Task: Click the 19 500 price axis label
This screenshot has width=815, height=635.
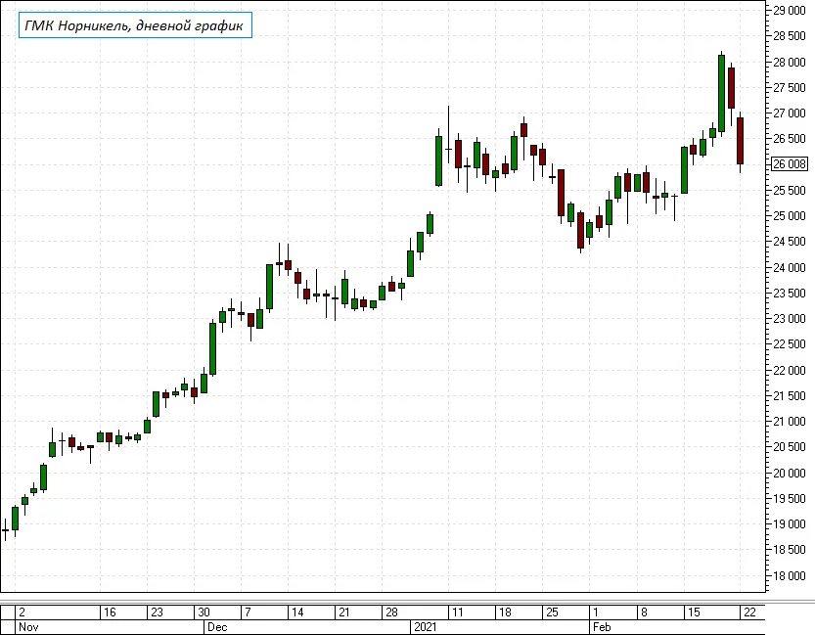Action: coord(790,498)
